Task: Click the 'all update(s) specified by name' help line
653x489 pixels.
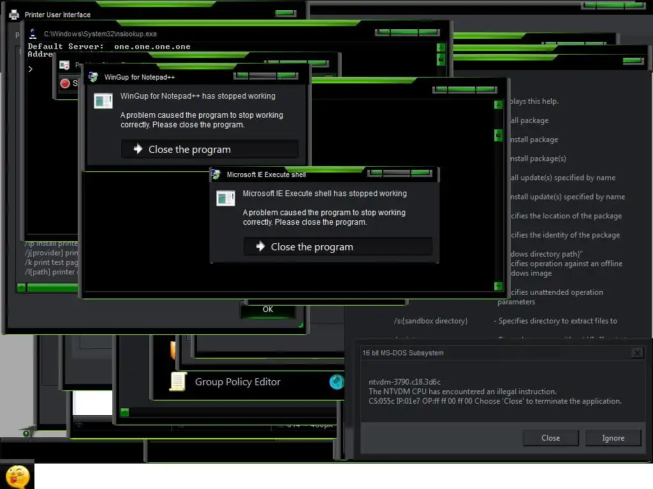Action: [x=562, y=178]
